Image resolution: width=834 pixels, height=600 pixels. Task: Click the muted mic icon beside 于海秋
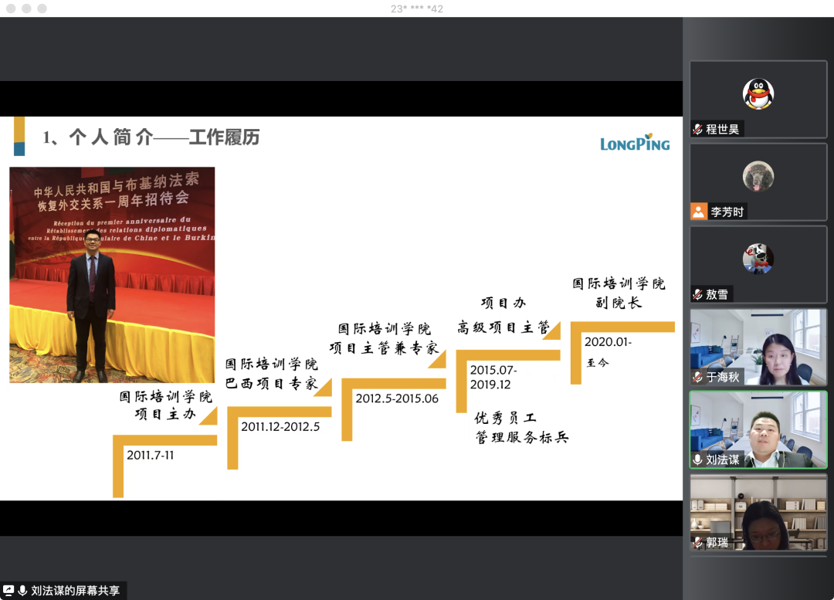tap(697, 377)
